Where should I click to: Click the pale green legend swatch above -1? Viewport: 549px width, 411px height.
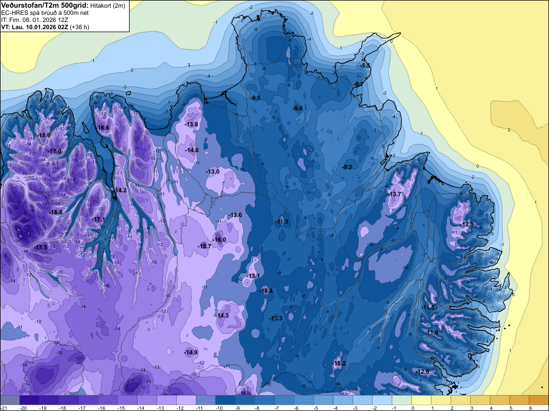[402, 400]
